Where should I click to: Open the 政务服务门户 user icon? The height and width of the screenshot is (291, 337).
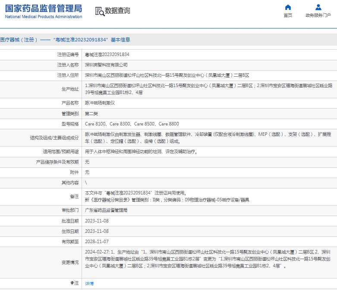318,7
